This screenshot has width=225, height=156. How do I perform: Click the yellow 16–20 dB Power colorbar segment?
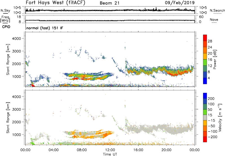pyautogui.click(x=205, y=56)
